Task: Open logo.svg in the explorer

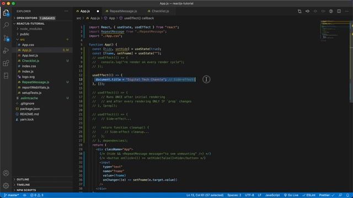Action: [28, 77]
